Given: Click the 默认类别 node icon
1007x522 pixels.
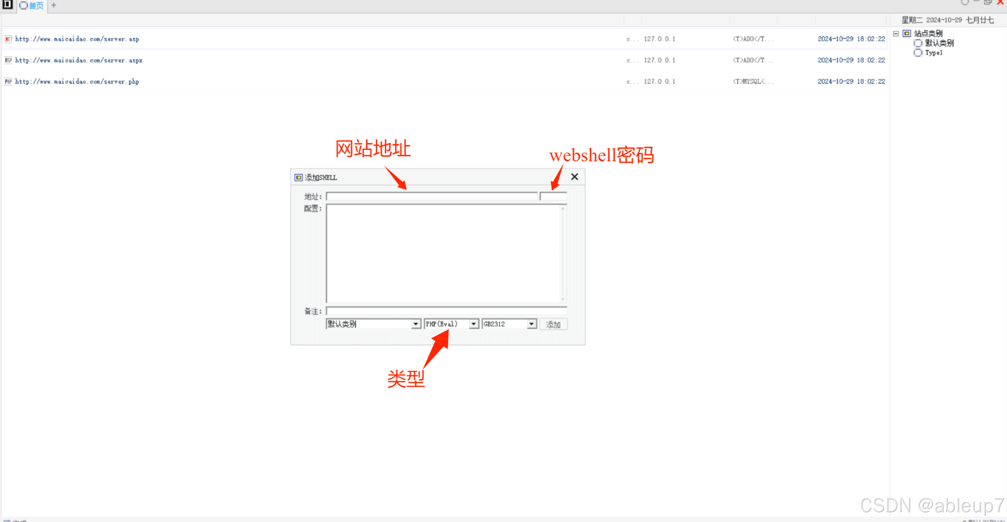Looking at the screenshot, I should (918, 43).
